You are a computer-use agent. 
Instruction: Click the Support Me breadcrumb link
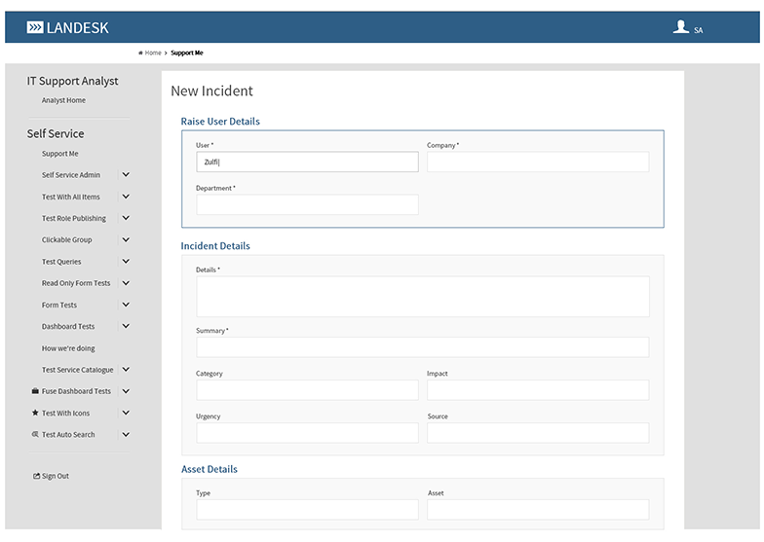(187, 53)
